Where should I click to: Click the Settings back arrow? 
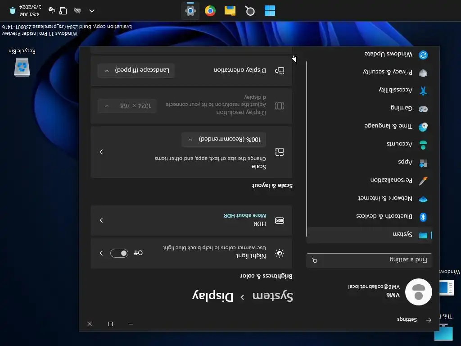pyautogui.click(x=429, y=320)
